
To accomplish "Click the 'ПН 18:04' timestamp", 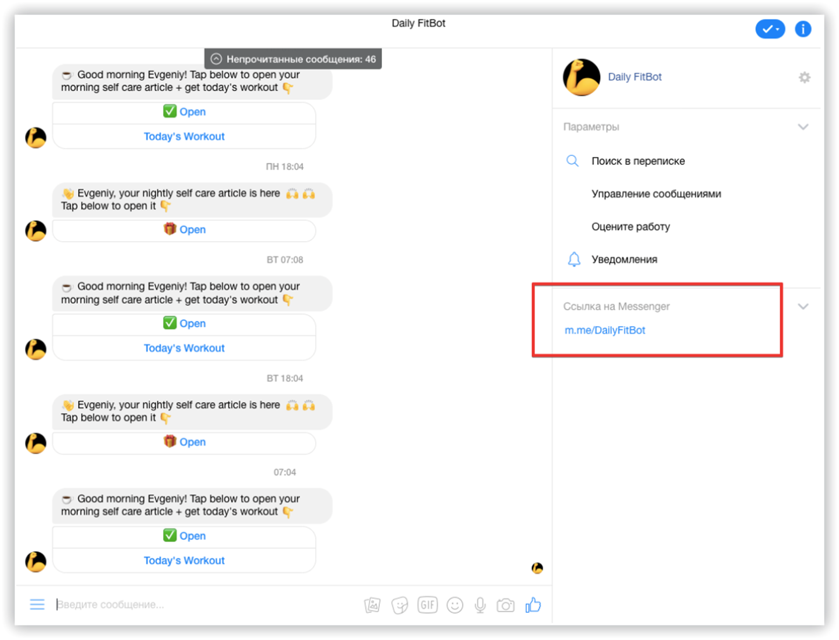I will point(284,166).
